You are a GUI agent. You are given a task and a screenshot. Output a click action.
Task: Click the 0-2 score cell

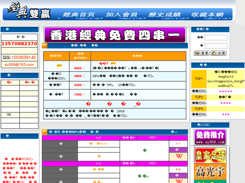[x=178, y=170]
